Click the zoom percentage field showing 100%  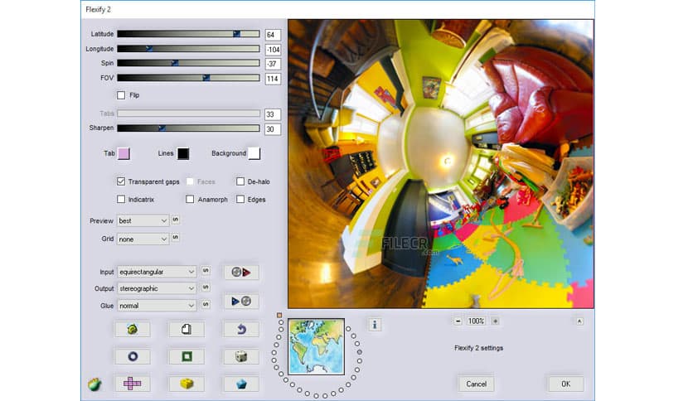477,321
